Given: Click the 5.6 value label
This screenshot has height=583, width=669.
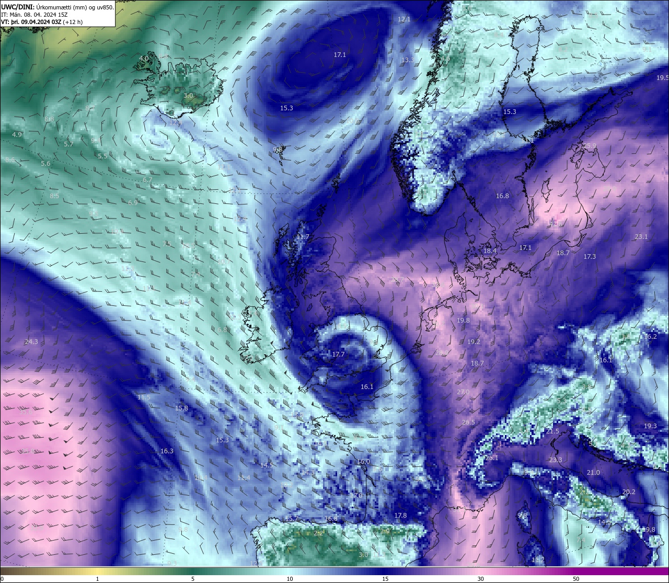Looking at the screenshot, I should 45,164.
